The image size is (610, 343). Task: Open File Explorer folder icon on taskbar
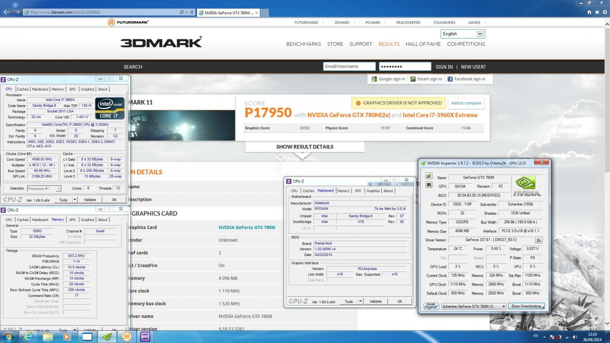pos(48,336)
